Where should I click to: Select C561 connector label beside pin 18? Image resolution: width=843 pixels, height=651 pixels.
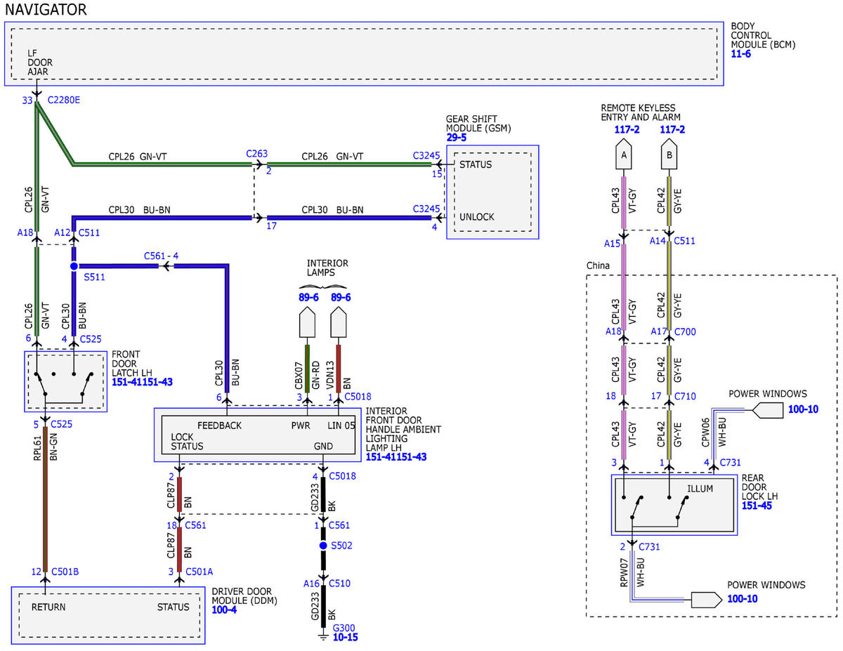[195, 525]
